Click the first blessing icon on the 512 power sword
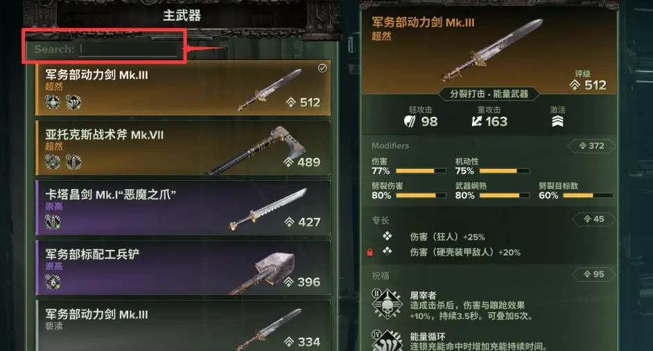Viewport: 653px width, 351px height. click(53, 102)
